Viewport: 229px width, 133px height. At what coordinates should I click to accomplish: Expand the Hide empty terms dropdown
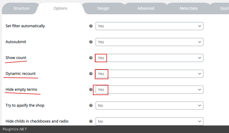point(149,90)
